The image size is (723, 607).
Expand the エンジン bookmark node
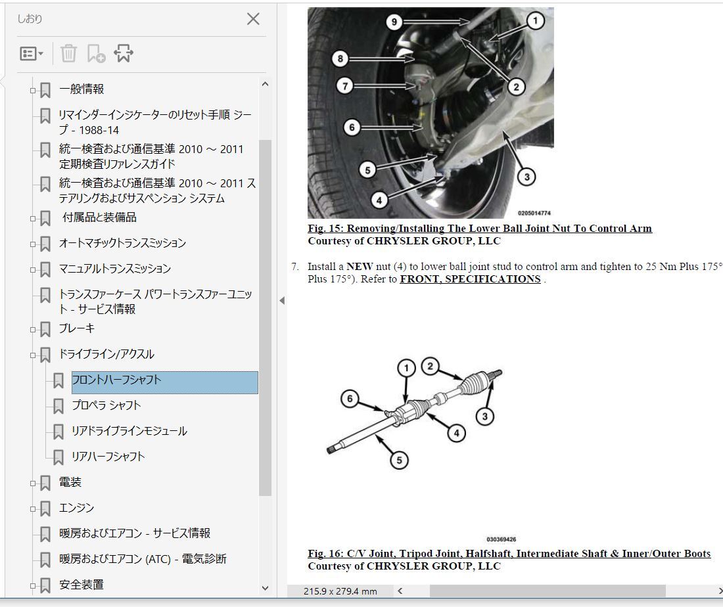pos(33,509)
